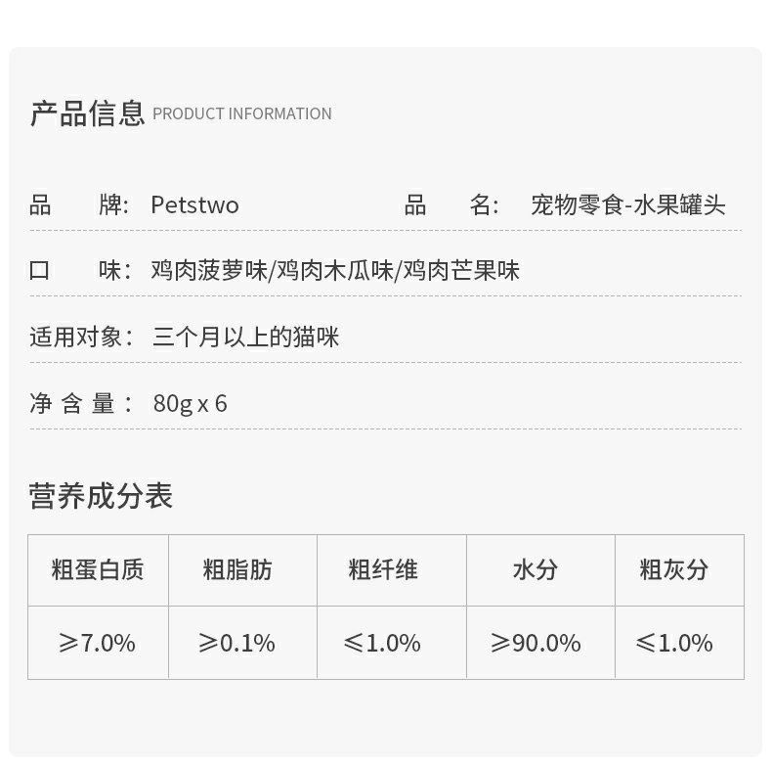Click the text 三个月以上的猫咪
The width and height of the screenshot is (772, 767).
(245, 338)
